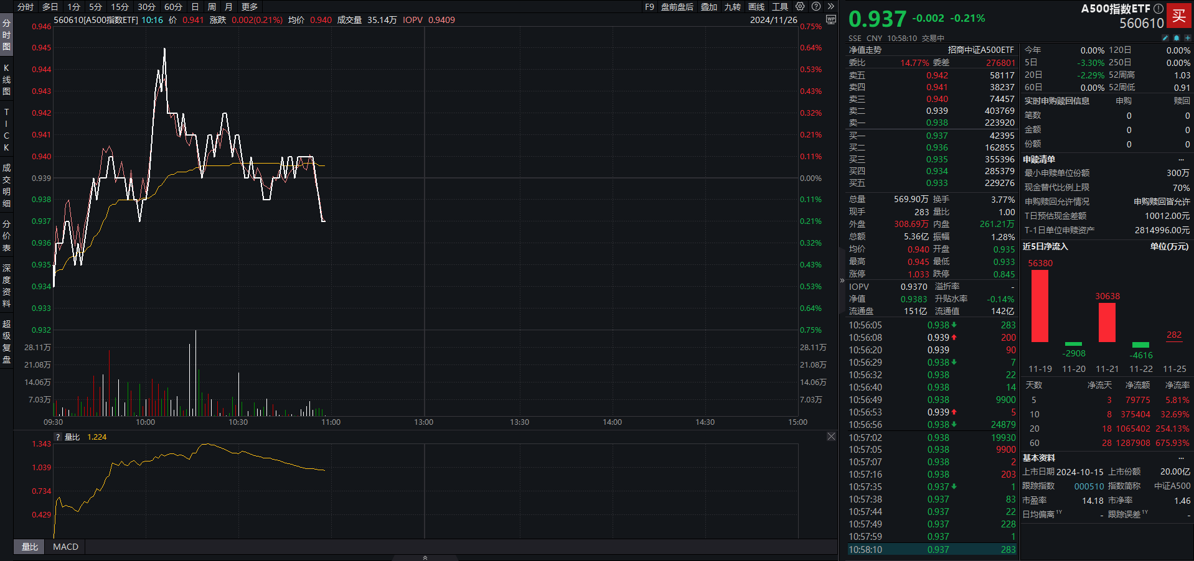This screenshot has height=561, width=1194.
Task: Click the 2024/11/26 date label
Action: click(x=773, y=20)
